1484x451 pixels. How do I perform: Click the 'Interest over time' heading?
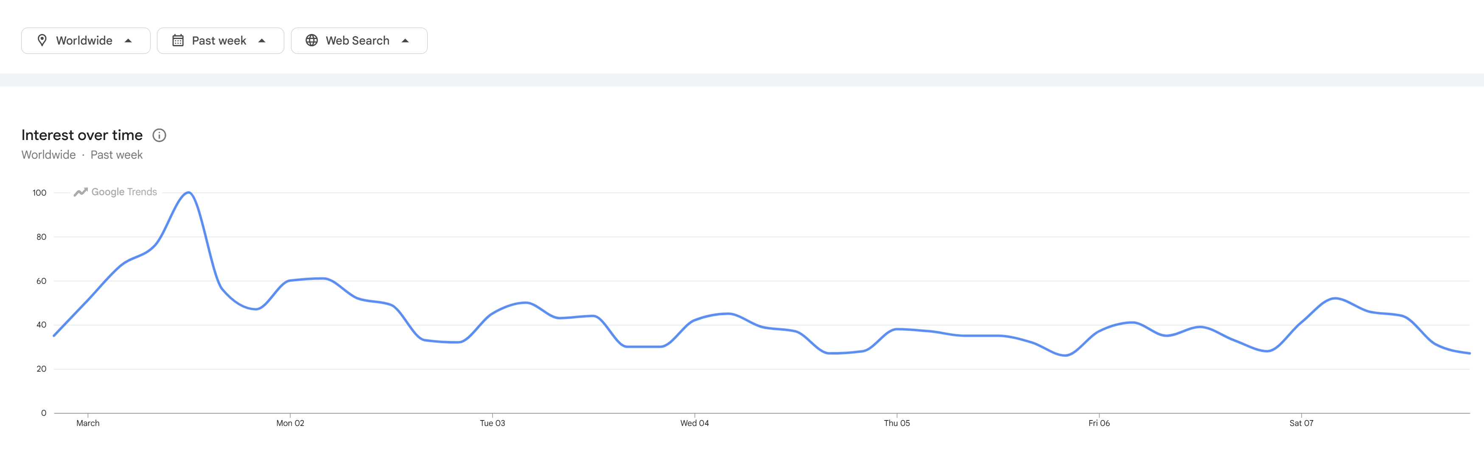point(82,135)
